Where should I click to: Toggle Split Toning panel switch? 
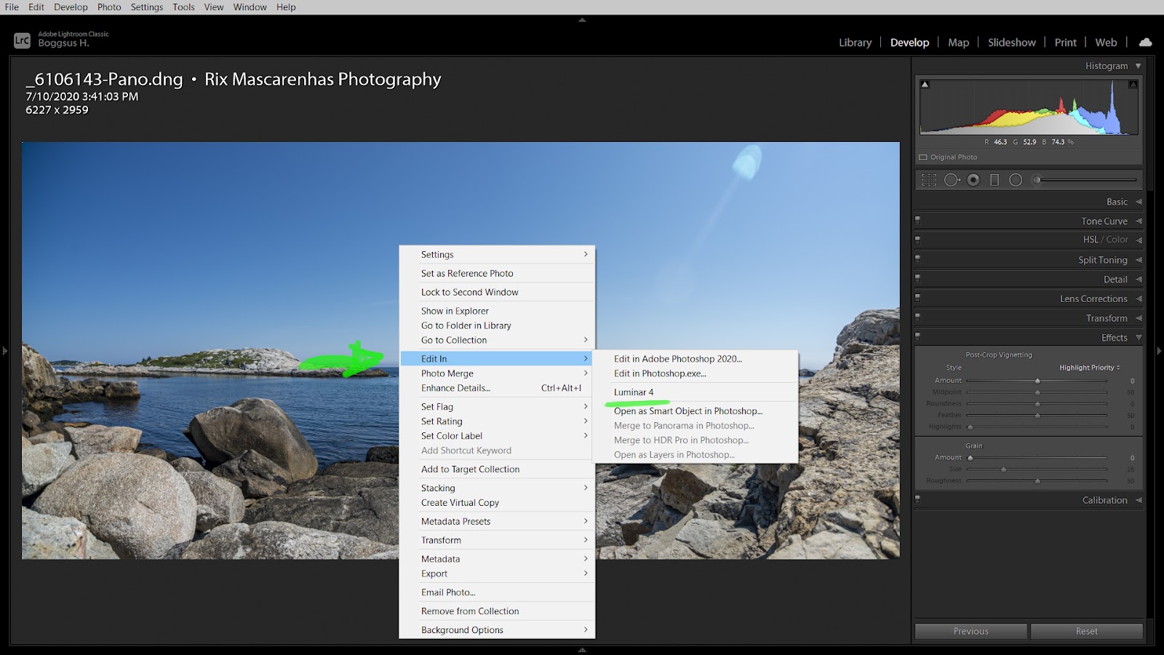coord(917,259)
